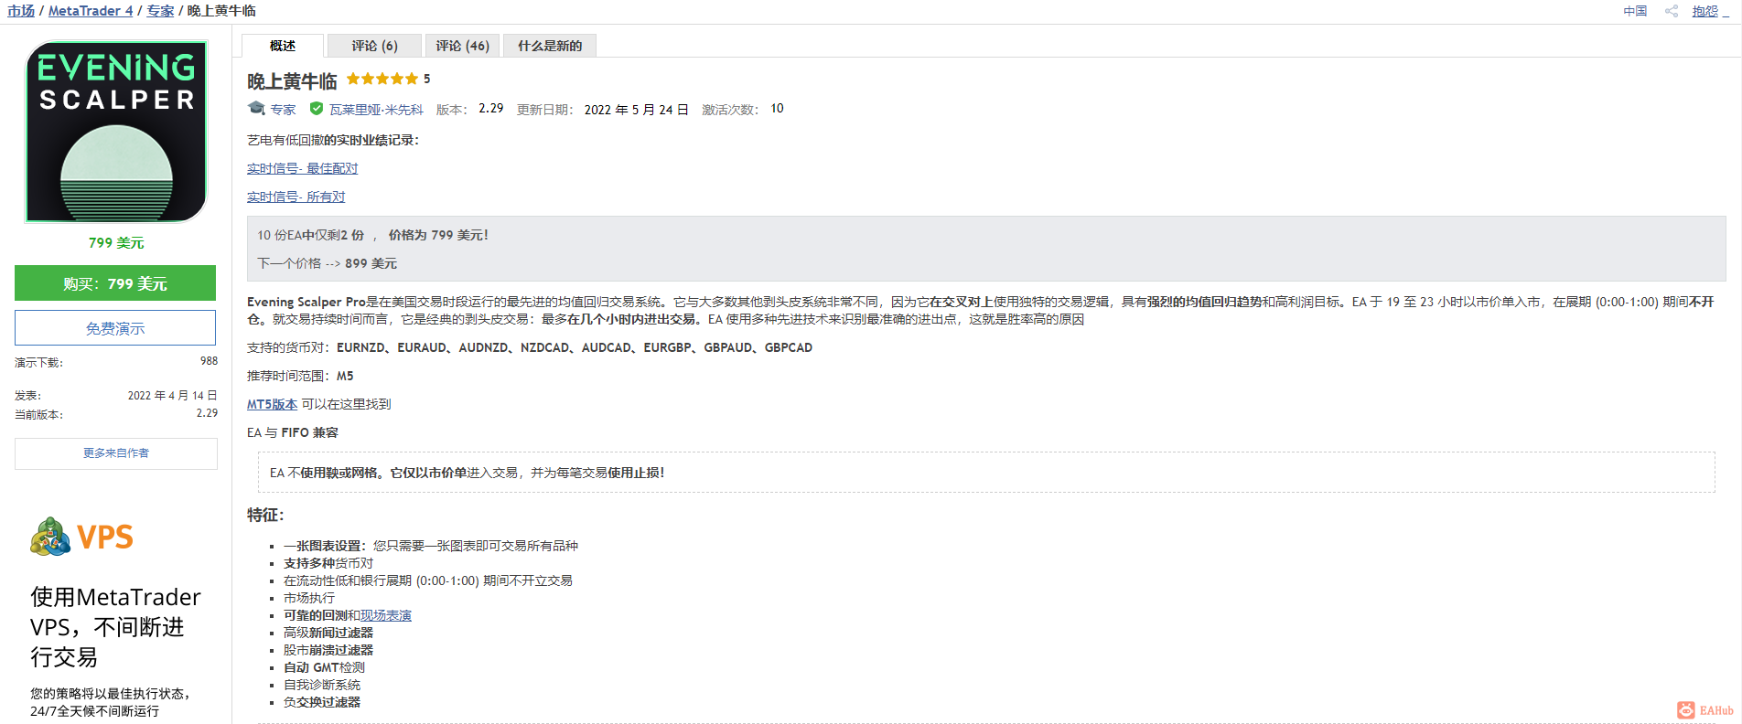This screenshot has height=724, width=1742.
Task: Open the 评论 (46) tab
Action: (x=462, y=46)
